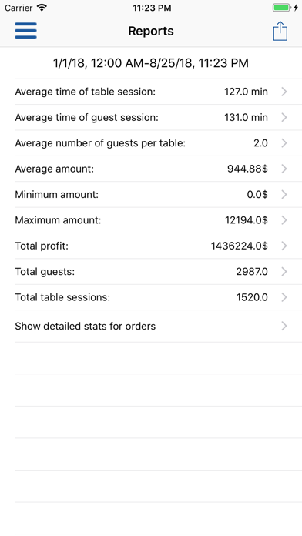302x536 pixels.
Task: Tap the share/export icon
Action: tap(280, 31)
